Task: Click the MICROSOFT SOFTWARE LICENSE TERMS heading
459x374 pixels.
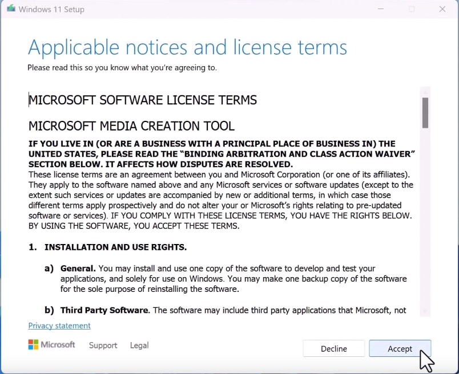Action: 143,100
